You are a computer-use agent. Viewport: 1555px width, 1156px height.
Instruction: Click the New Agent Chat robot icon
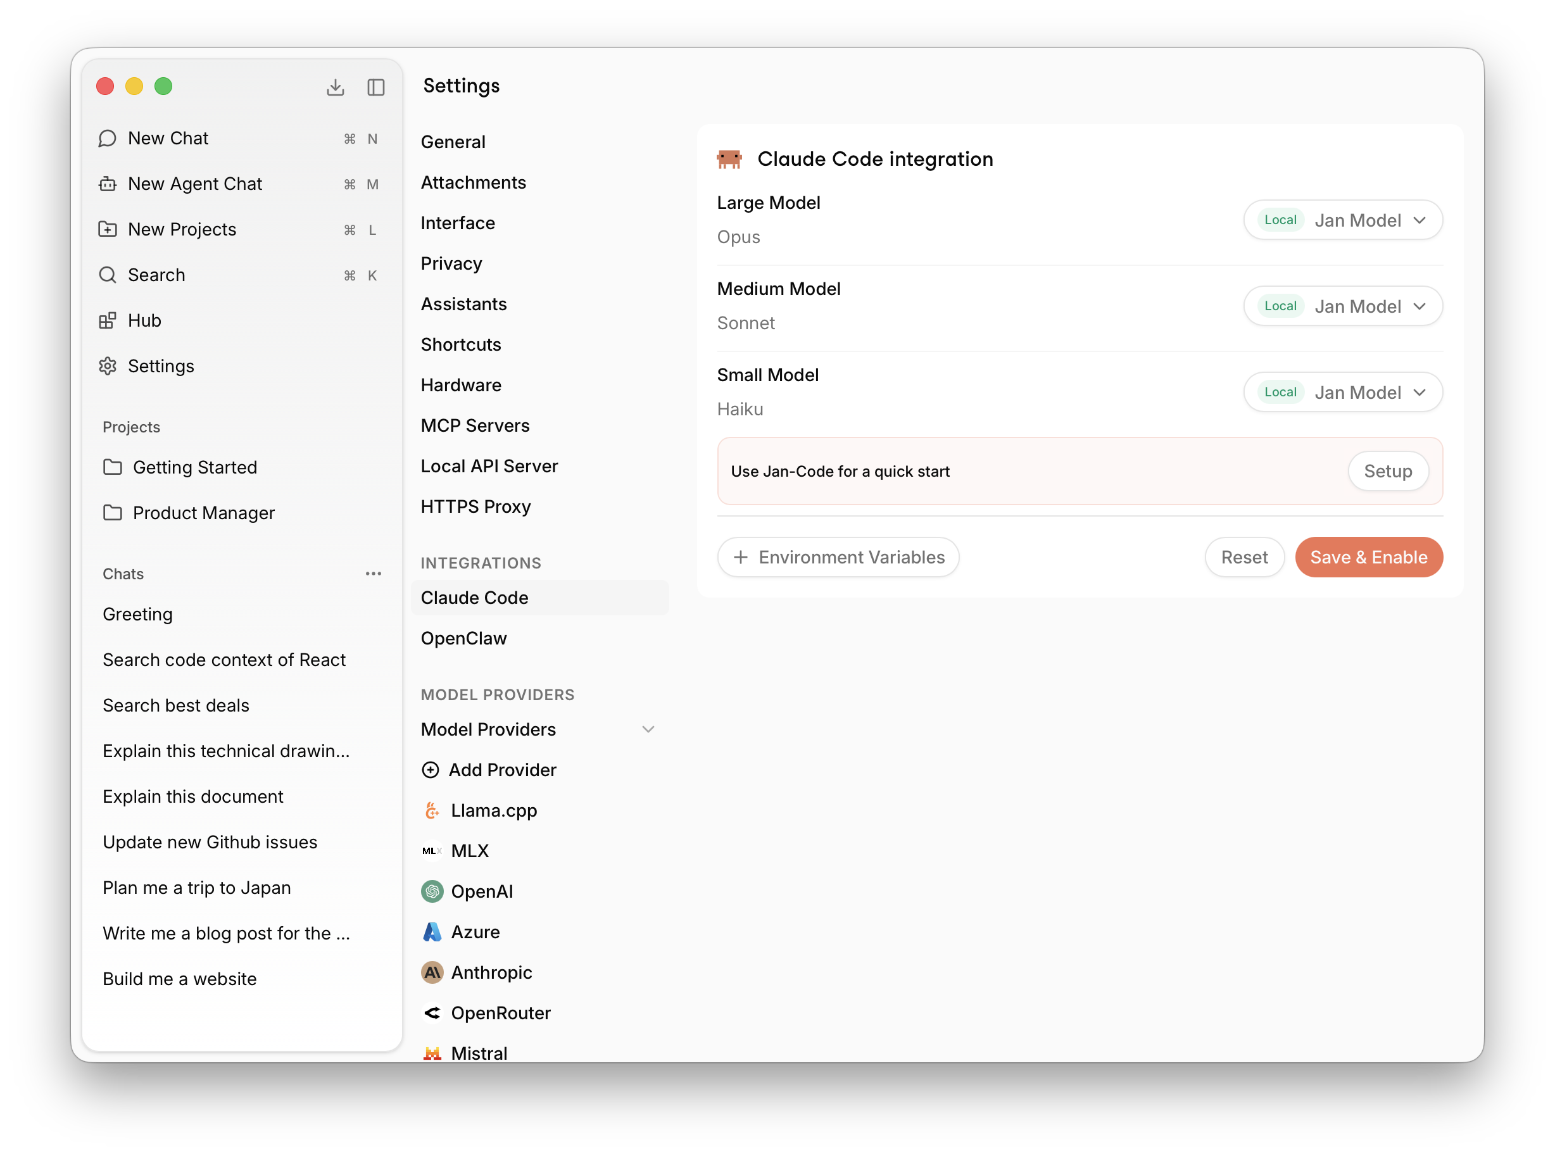pos(108,184)
